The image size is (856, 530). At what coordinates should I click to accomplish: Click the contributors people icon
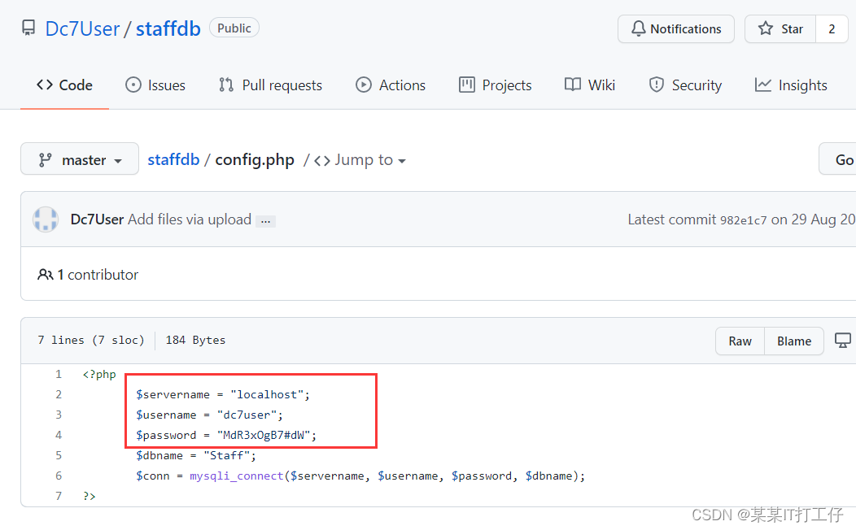(x=45, y=274)
